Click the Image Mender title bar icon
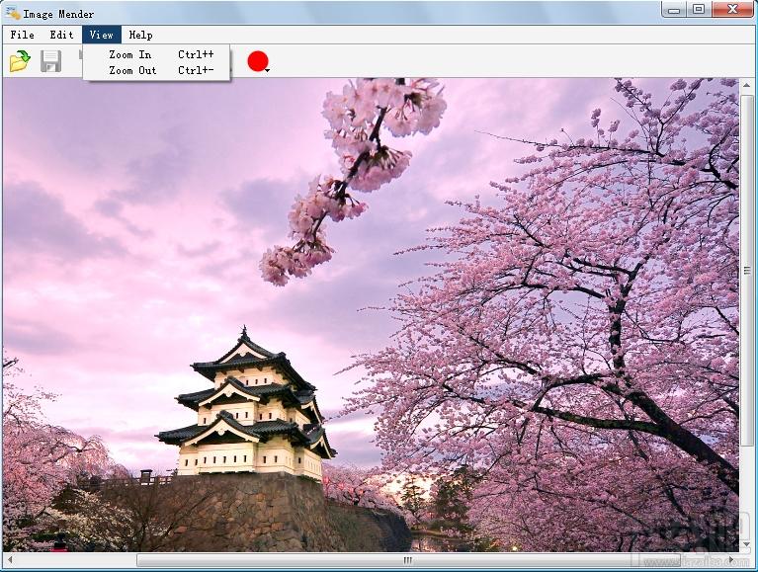Viewport: 758px width, 572px height. tap(13, 14)
